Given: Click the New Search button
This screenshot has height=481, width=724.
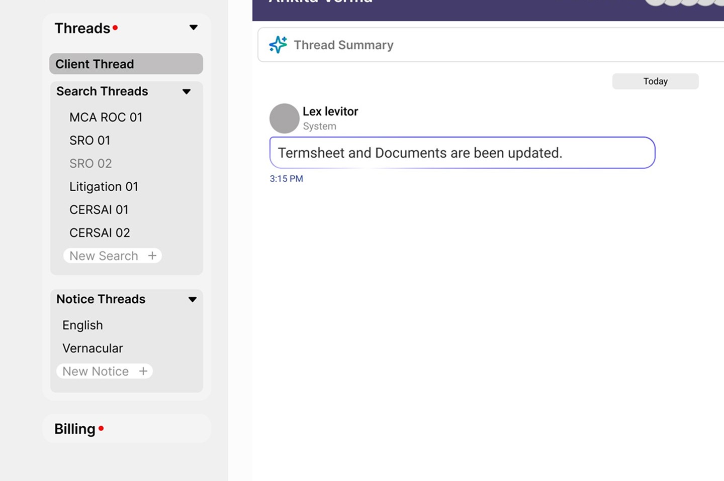Looking at the screenshot, I should pos(112,256).
